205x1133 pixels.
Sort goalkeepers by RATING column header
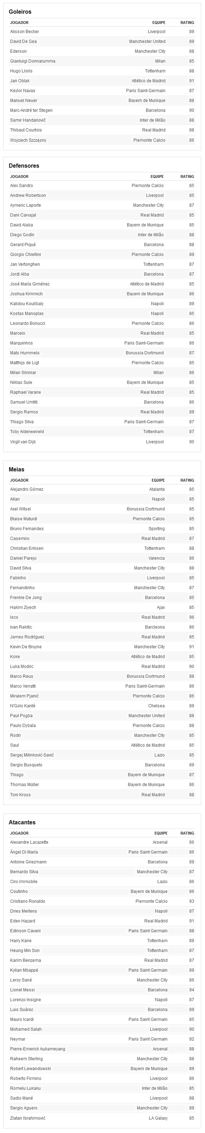click(187, 22)
